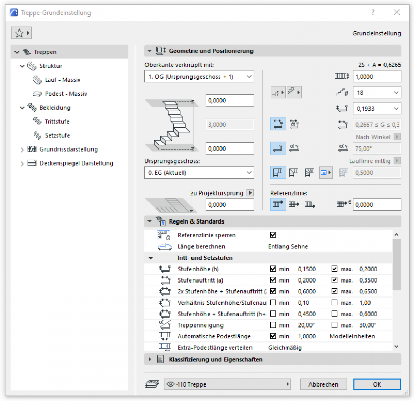414x401 pixels.
Task: Select the centered reference line icon
Action: click(x=294, y=205)
